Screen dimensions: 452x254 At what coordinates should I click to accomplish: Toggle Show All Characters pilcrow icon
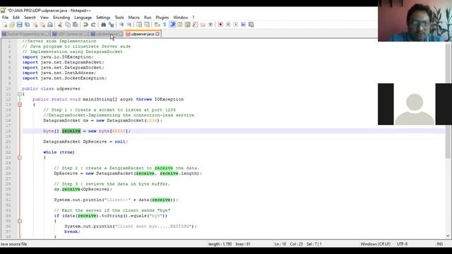(165, 25)
